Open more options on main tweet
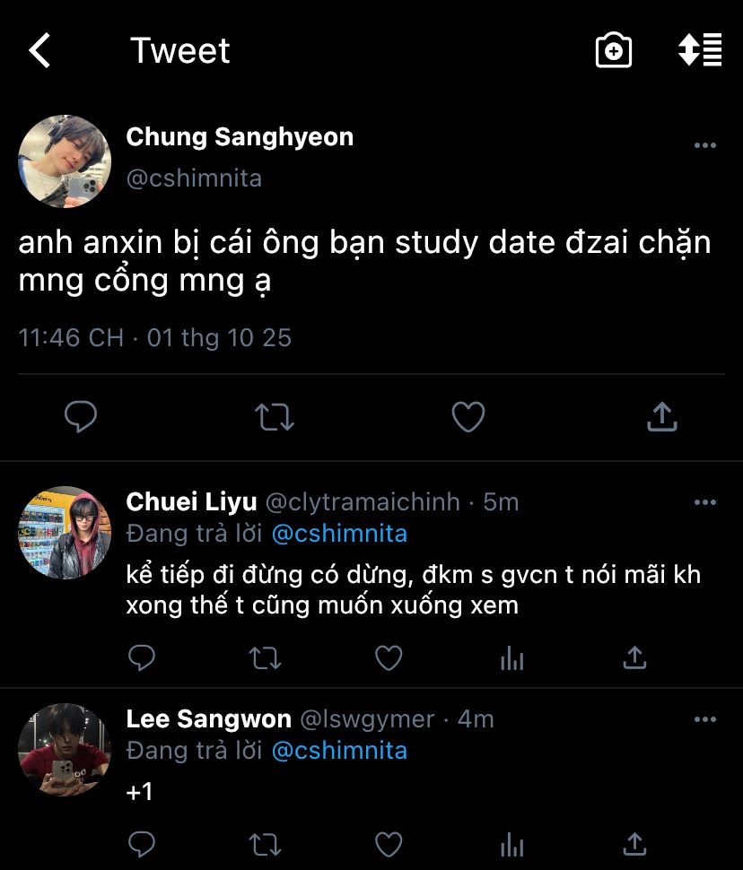743x870 pixels. coord(705,145)
